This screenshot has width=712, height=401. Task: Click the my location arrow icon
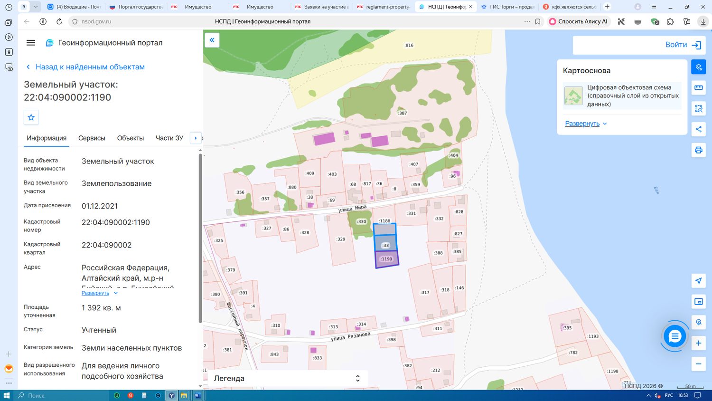(x=699, y=280)
